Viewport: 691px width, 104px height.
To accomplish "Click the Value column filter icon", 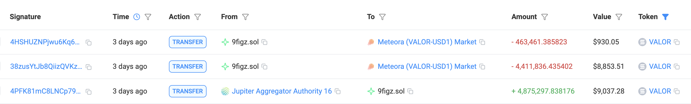I will click(619, 17).
